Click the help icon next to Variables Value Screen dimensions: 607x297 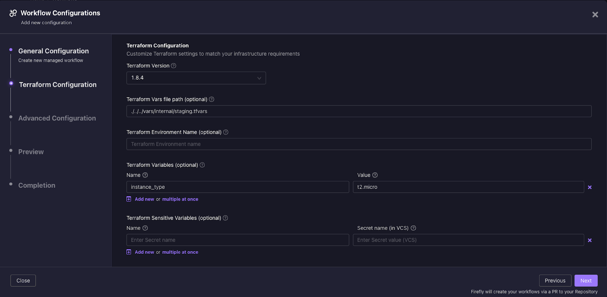pyautogui.click(x=375, y=175)
